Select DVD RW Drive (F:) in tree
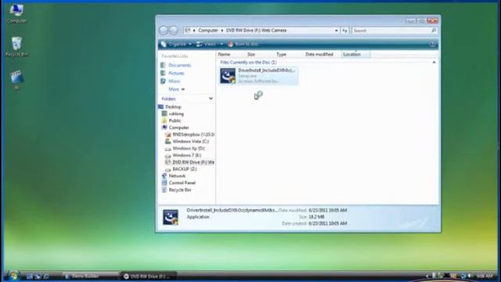Image resolution: width=501 pixels, height=282 pixels. (193, 162)
